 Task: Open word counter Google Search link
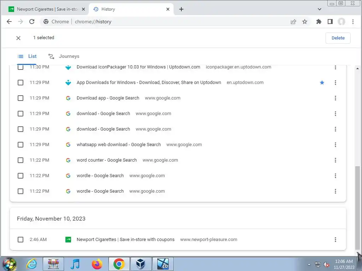point(107,160)
